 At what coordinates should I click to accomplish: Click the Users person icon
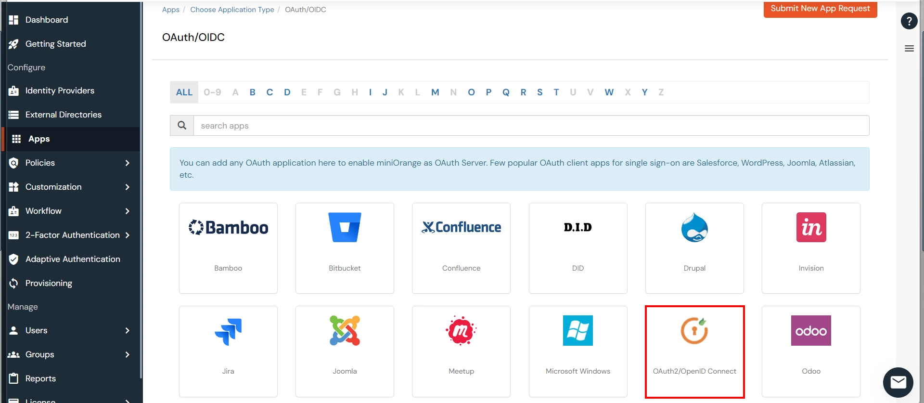(x=13, y=330)
